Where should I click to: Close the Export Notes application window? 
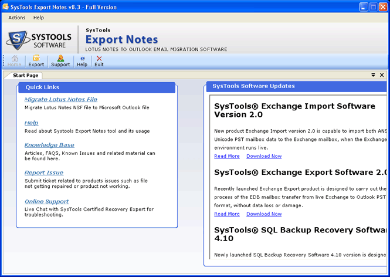(383, 7)
